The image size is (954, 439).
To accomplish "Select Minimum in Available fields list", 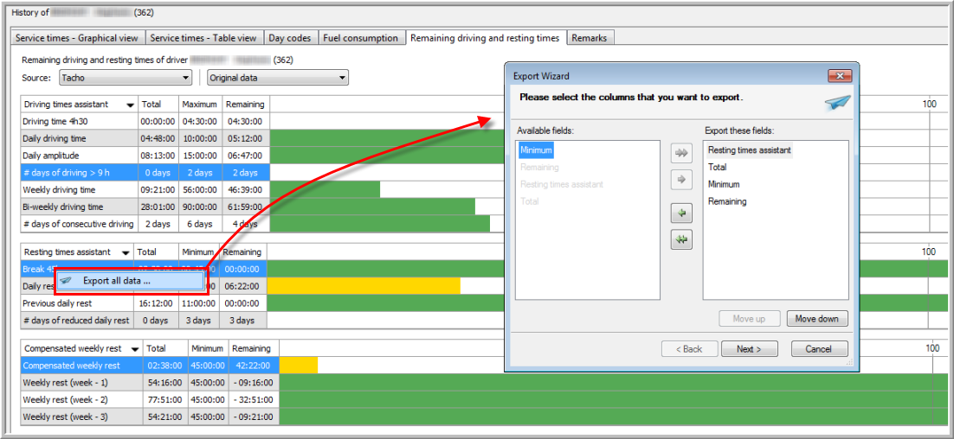I will coord(536,150).
